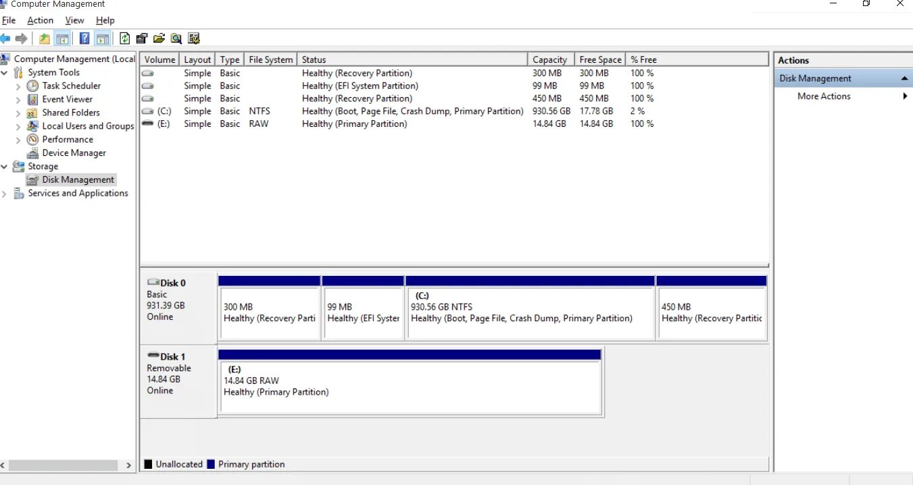Click the Event Viewer icon in tree
The width and height of the screenshot is (913, 485).
tap(32, 99)
